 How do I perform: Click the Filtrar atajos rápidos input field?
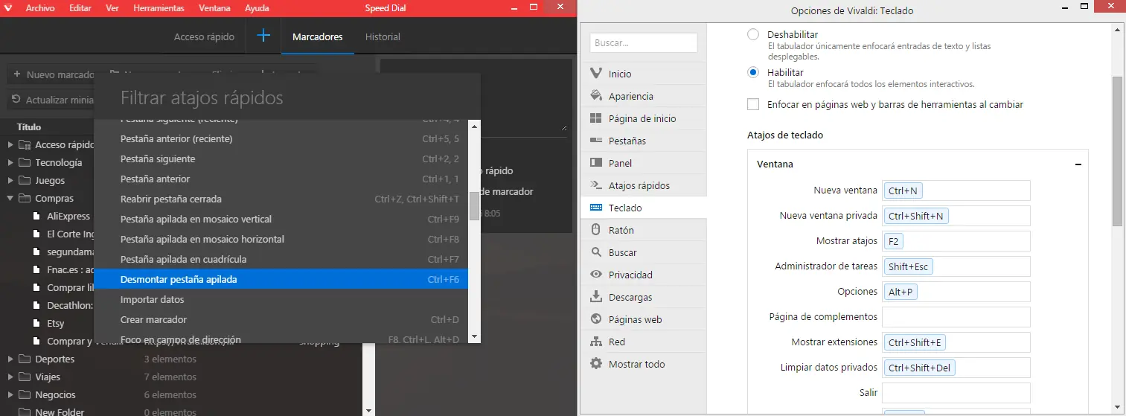287,97
